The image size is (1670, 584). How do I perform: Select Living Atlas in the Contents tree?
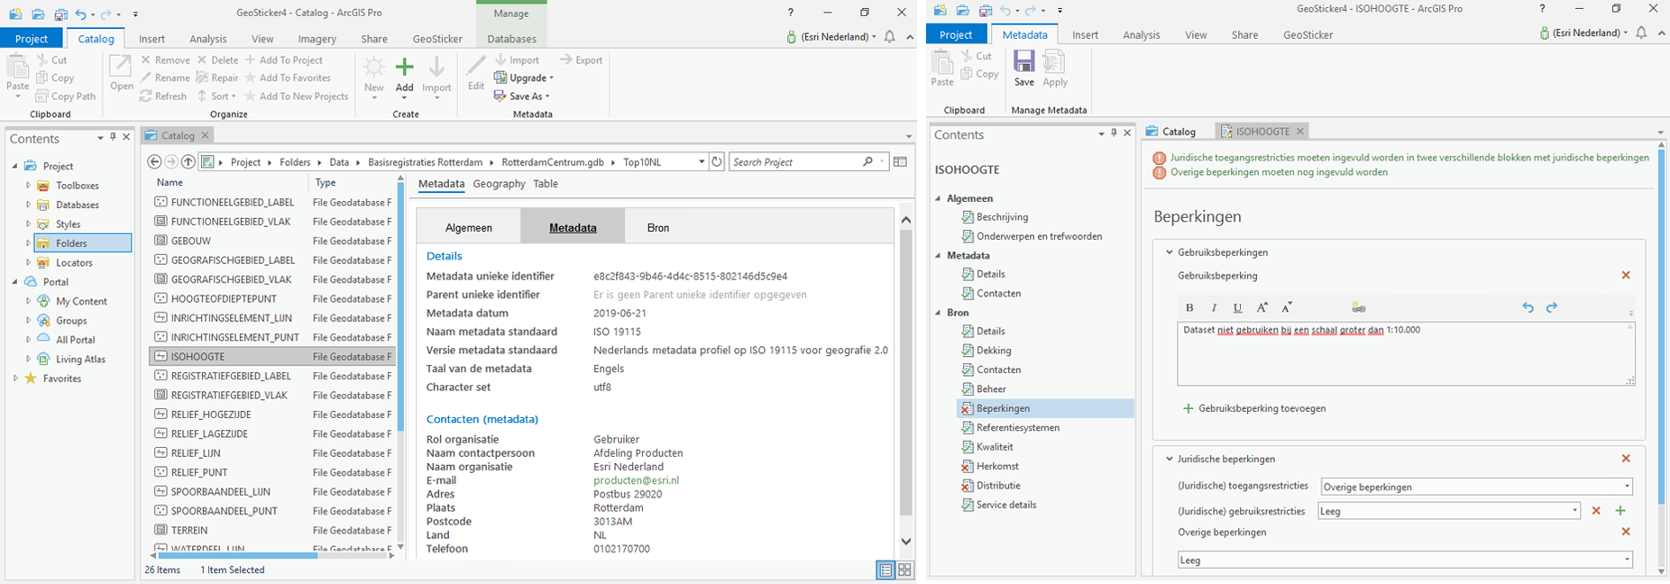point(80,360)
